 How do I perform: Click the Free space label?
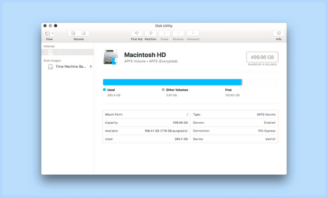tap(229, 90)
